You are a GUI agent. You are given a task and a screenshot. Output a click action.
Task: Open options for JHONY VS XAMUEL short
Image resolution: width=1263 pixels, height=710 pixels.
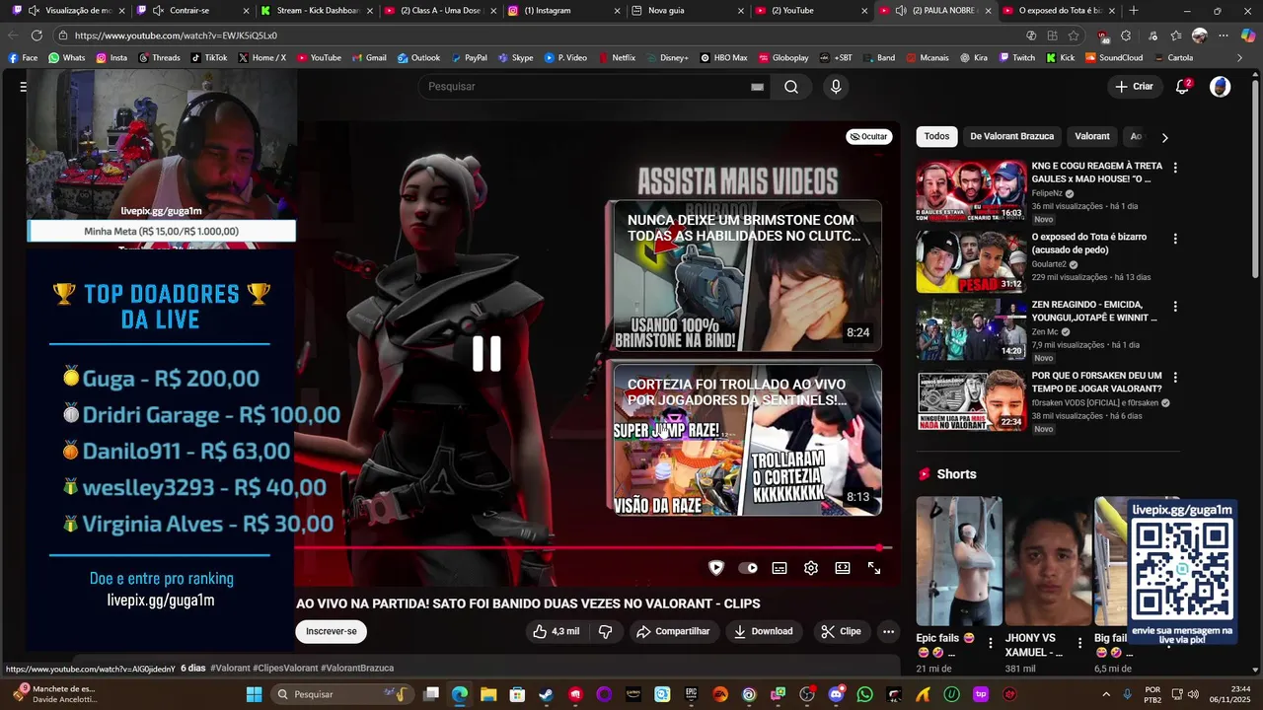(1079, 642)
